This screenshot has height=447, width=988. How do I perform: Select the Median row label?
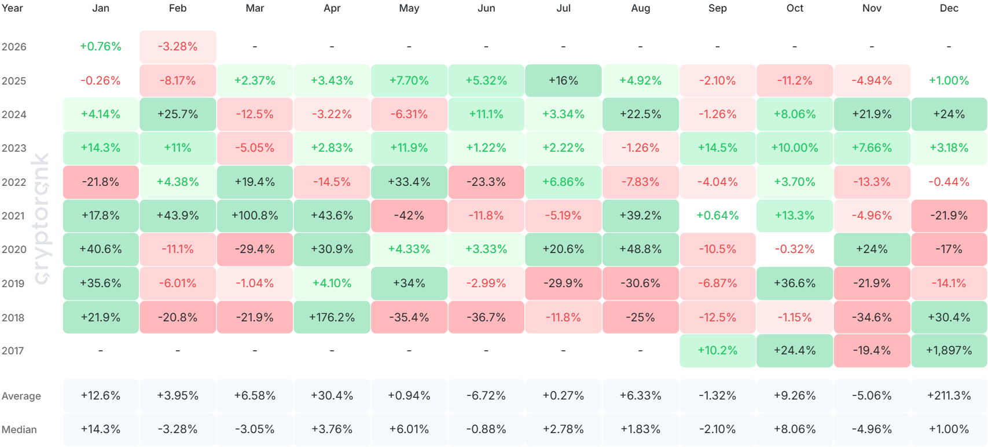[x=19, y=430]
